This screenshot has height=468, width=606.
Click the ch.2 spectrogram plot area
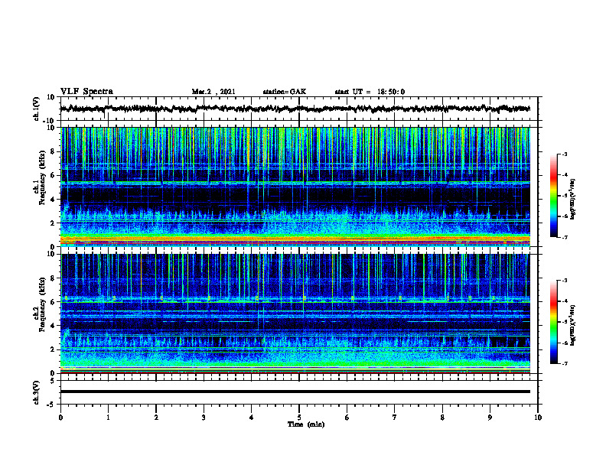click(295, 314)
